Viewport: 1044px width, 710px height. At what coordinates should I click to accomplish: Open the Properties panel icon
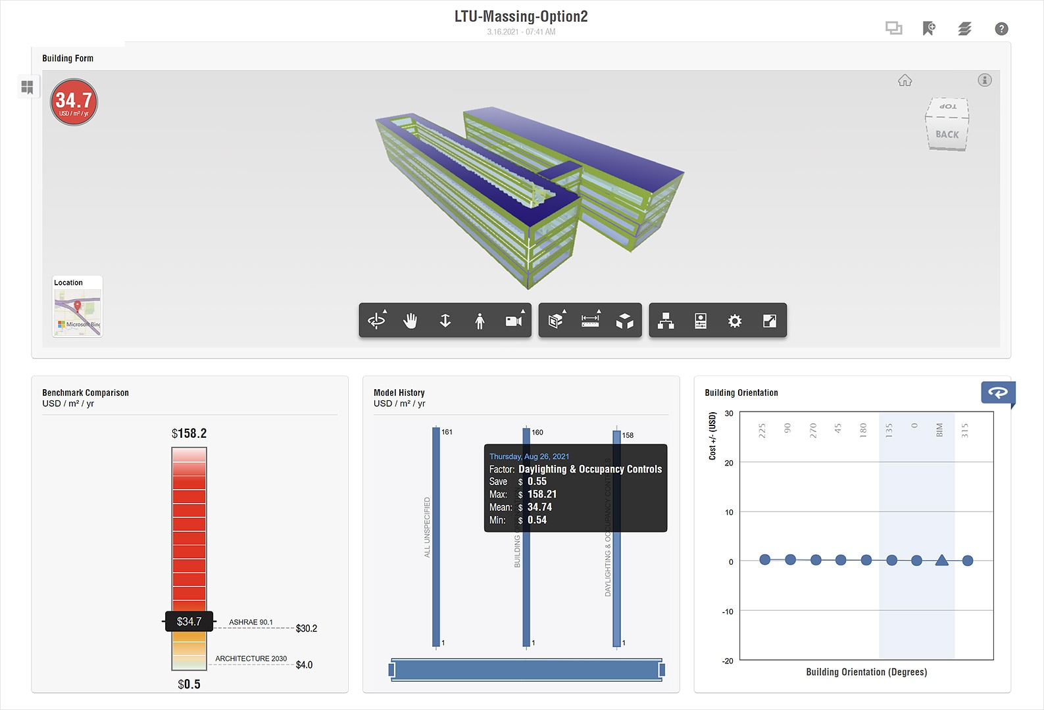click(701, 321)
